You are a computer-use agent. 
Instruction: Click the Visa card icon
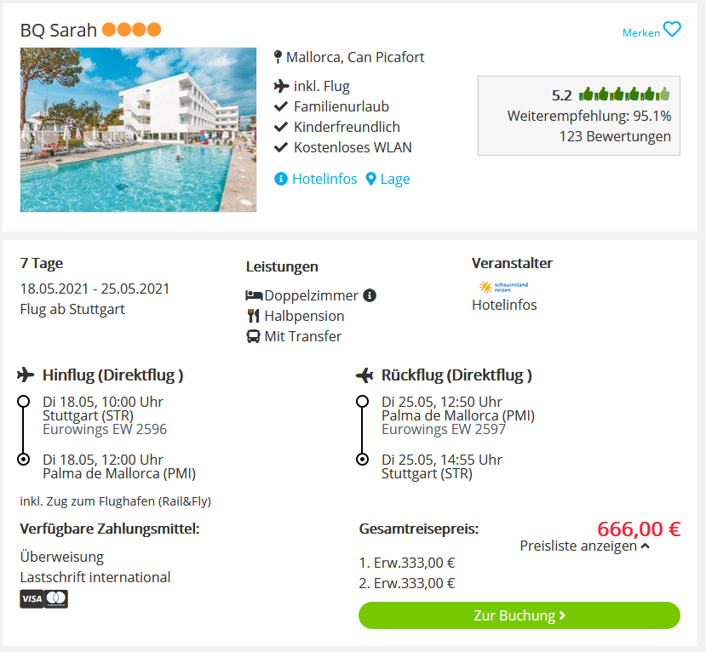click(x=32, y=599)
